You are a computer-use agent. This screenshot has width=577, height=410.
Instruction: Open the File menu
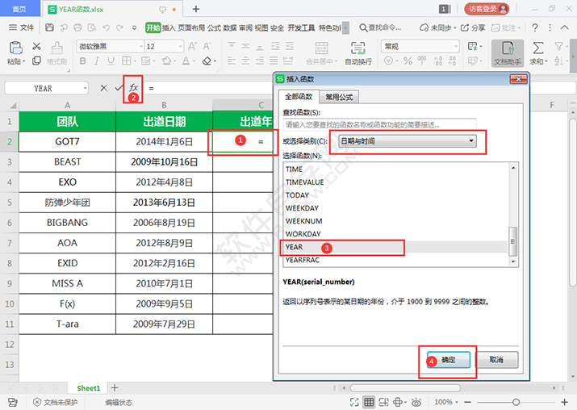click(22, 27)
